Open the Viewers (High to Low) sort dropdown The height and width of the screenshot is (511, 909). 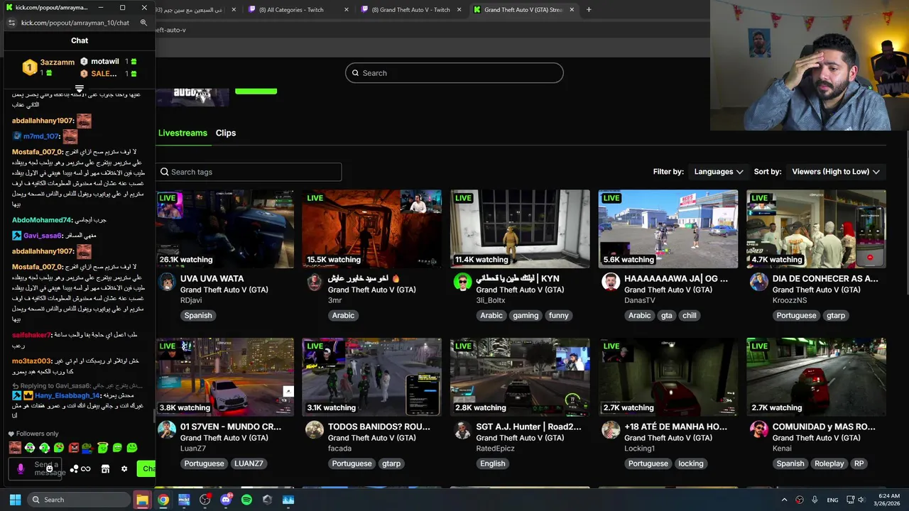click(x=835, y=172)
